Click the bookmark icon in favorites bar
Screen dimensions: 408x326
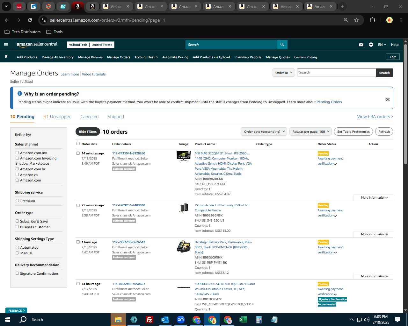coord(6,57)
